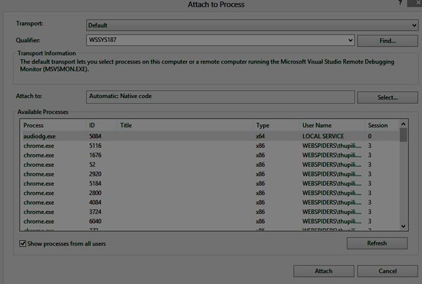Click the Session column header

[x=379, y=125]
